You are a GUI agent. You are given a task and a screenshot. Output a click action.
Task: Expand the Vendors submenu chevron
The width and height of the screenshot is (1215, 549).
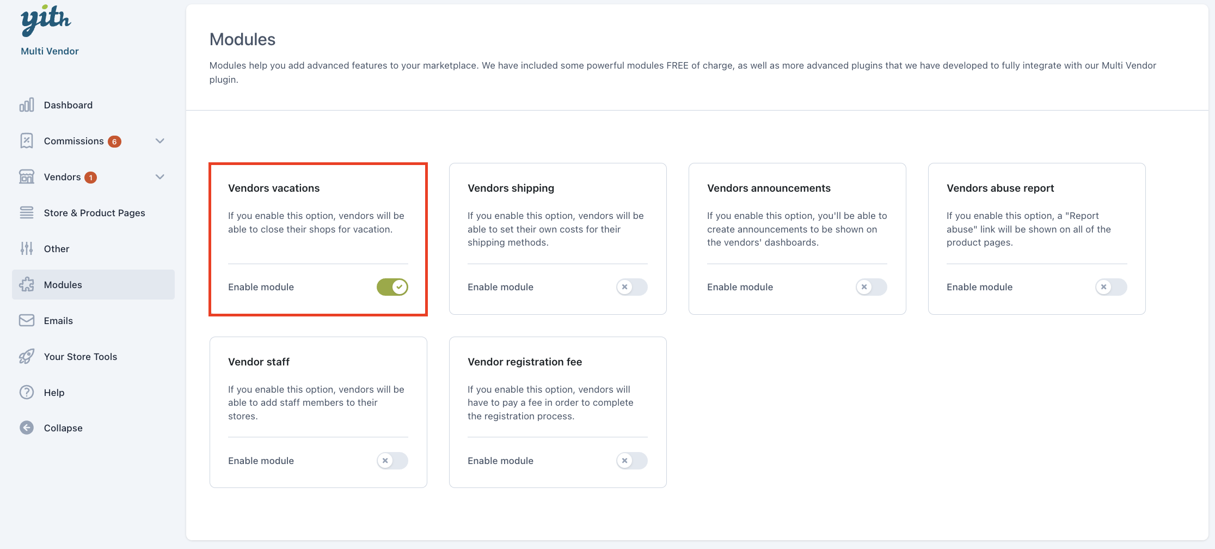160,176
